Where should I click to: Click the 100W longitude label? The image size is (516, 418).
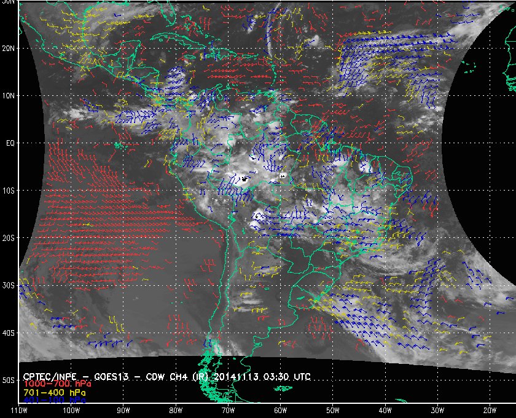pyautogui.click(x=71, y=410)
